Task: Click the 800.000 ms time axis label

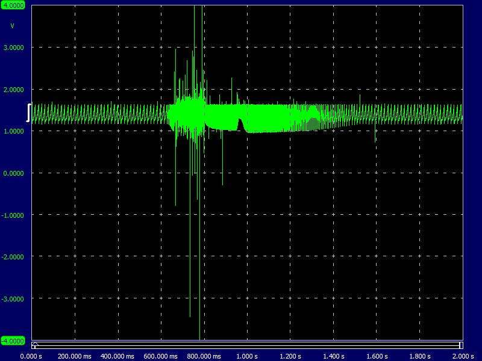Action: pyautogui.click(x=204, y=356)
